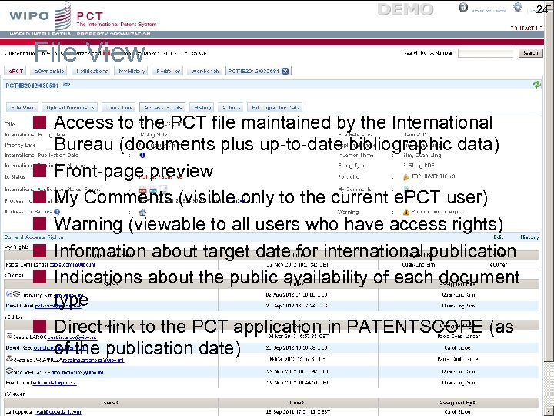Click the paolo.conti@wipo.int email link
This screenshot has width=554, height=416.
72,264
